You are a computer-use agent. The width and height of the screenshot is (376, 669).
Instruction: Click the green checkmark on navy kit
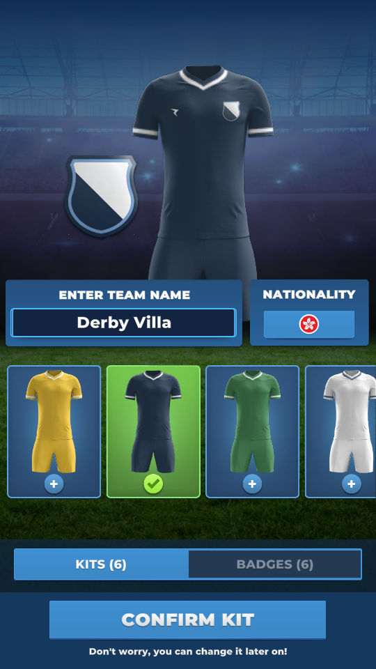tap(153, 484)
